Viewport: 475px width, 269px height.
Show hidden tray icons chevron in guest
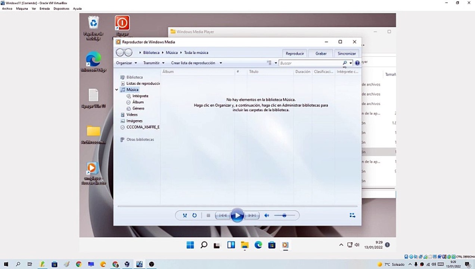(341, 245)
